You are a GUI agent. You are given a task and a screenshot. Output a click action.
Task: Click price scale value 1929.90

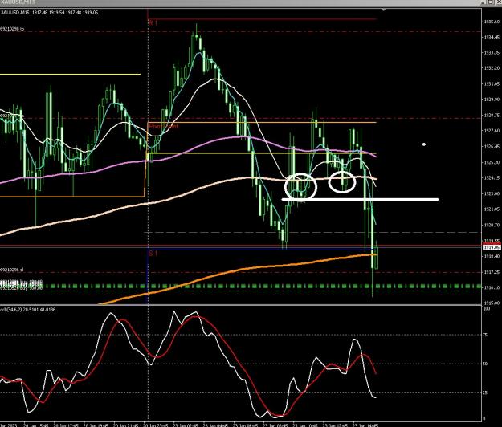(492, 100)
